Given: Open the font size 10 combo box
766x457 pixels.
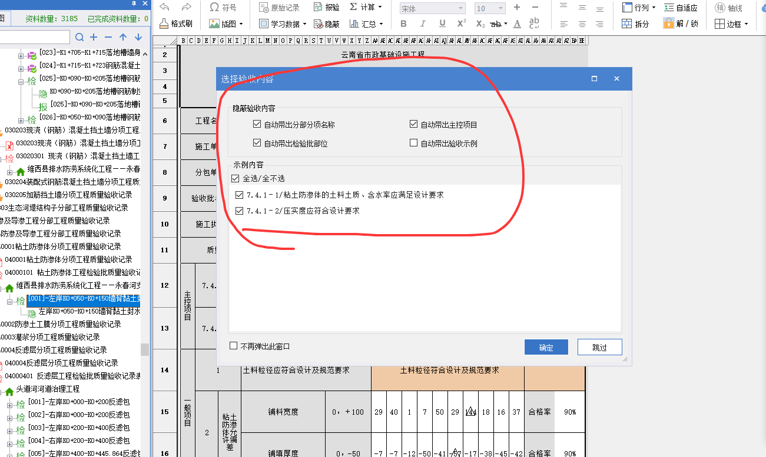Looking at the screenshot, I should (490, 8).
